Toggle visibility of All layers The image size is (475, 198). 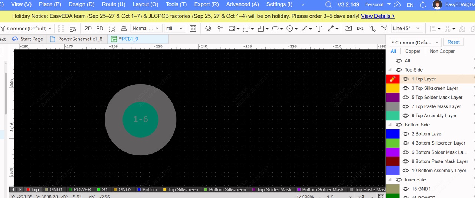click(399, 61)
